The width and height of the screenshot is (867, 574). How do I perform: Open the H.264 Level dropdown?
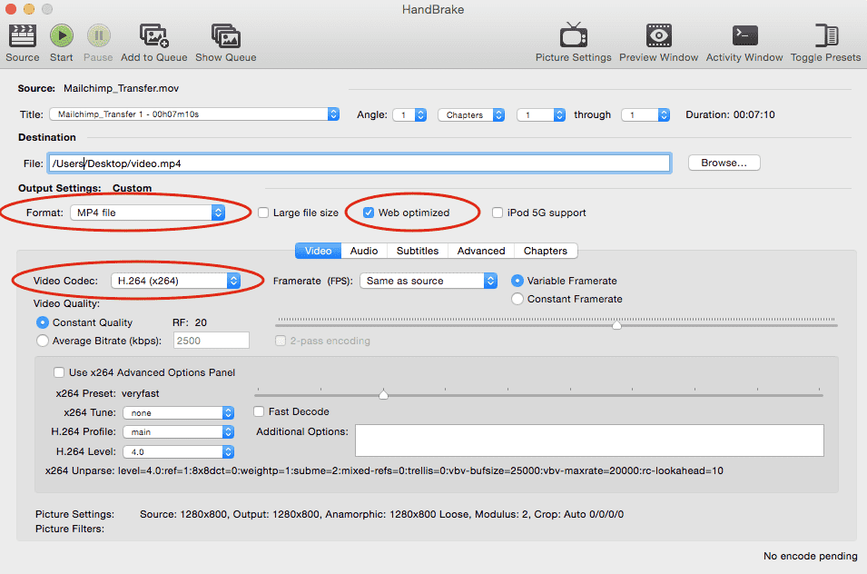[179, 451]
